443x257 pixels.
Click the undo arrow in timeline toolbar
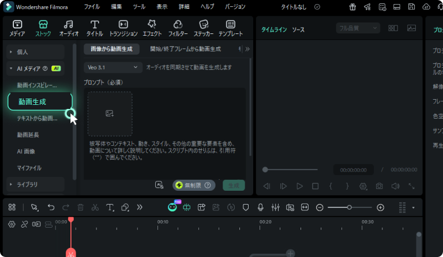[x=51, y=207]
